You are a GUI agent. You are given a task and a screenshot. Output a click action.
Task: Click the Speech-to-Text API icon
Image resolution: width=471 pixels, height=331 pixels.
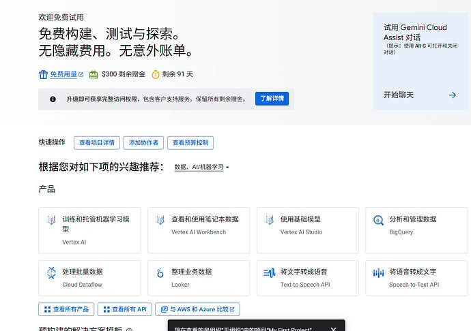[378, 273]
